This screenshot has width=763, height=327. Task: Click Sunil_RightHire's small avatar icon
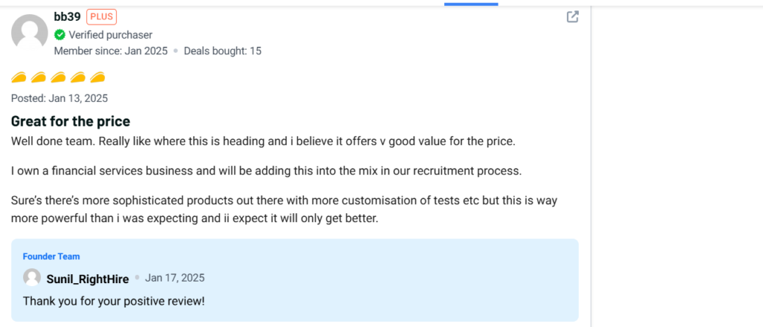[32, 278]
